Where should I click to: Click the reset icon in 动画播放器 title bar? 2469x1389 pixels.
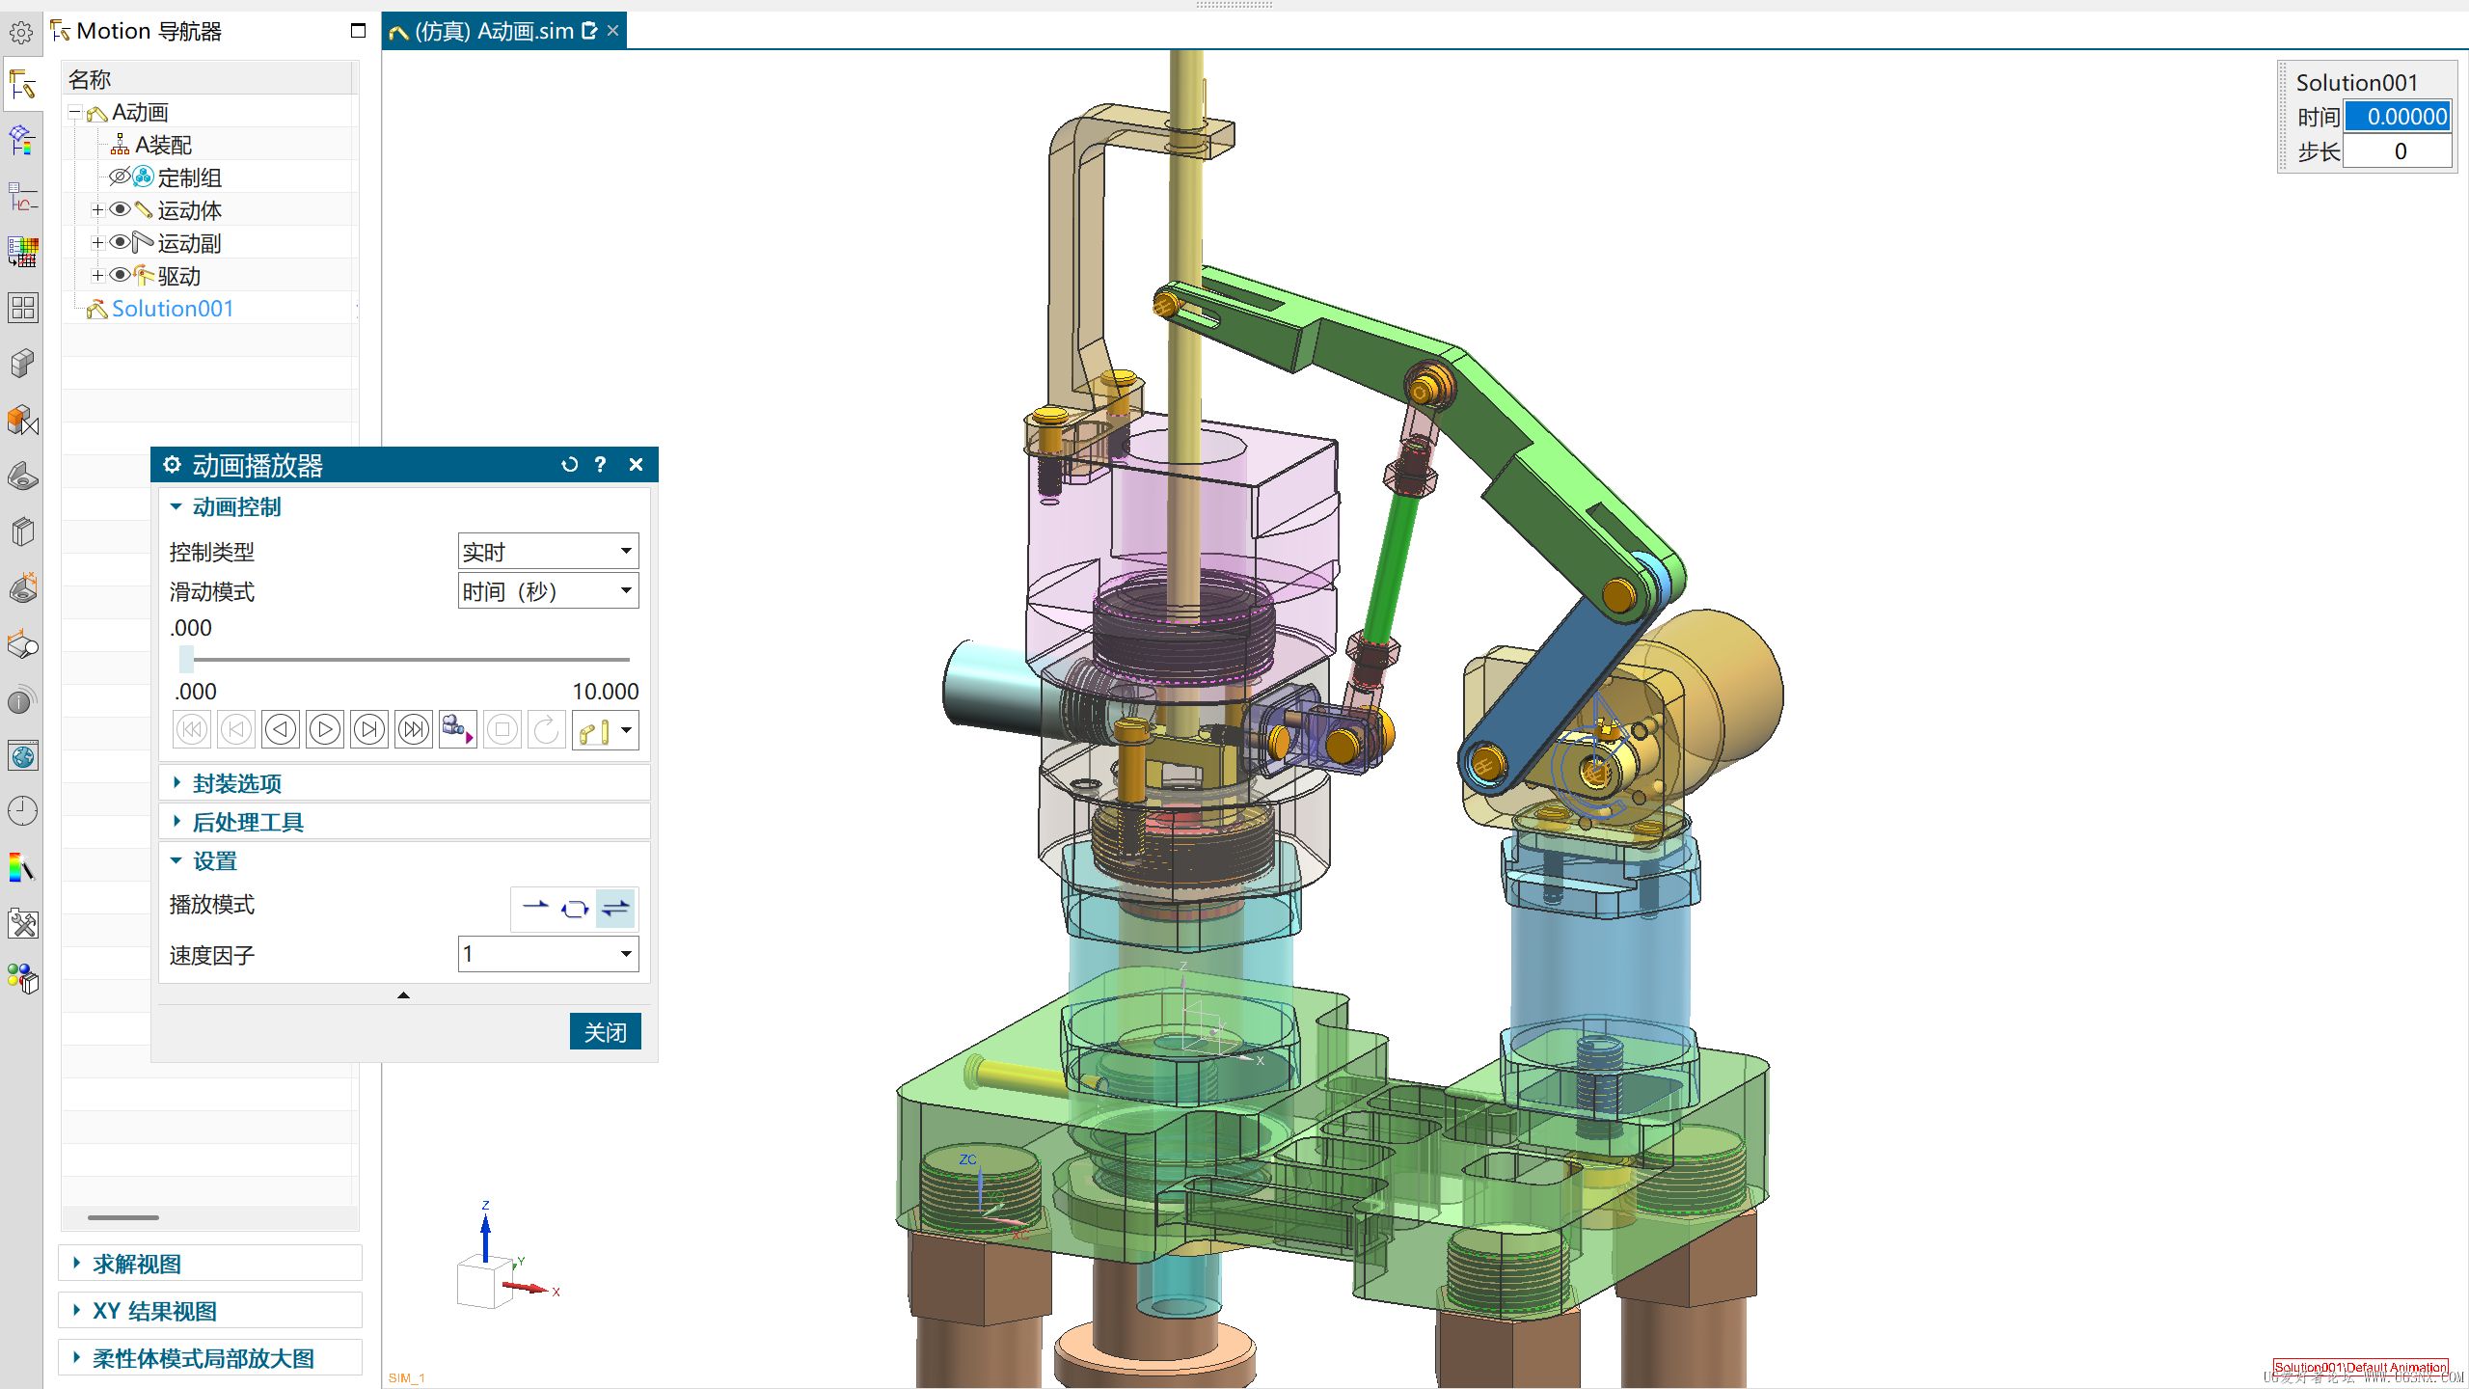(569, 465)
